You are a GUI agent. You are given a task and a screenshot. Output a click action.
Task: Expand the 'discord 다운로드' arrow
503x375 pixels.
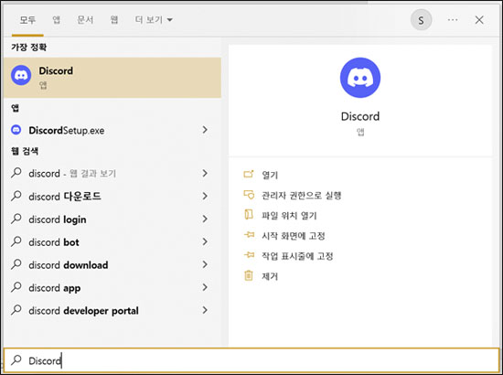point(205,196)
